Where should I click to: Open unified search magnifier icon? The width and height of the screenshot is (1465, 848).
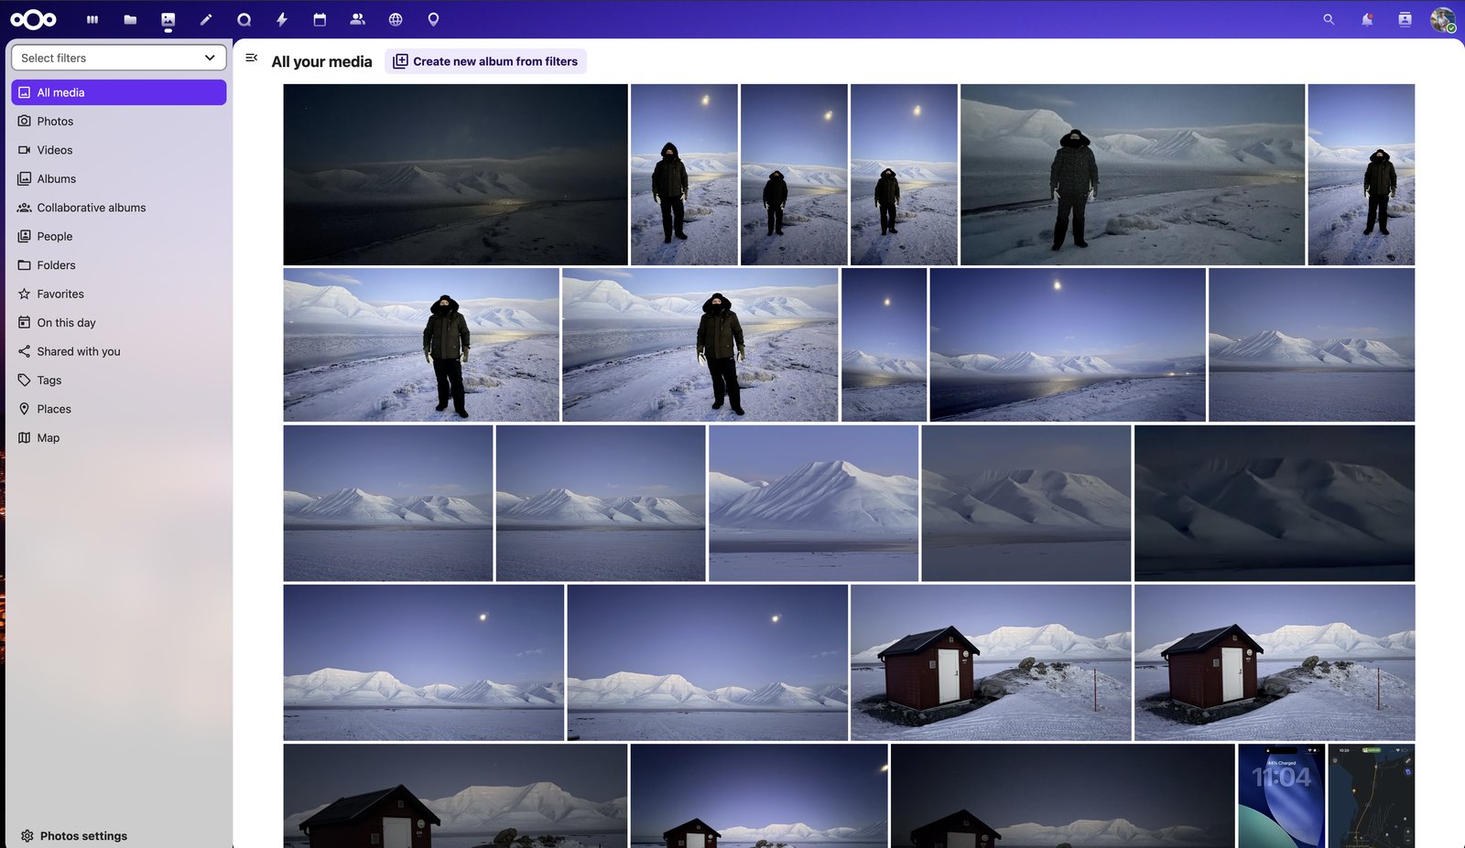click(x=1329, y=19)
